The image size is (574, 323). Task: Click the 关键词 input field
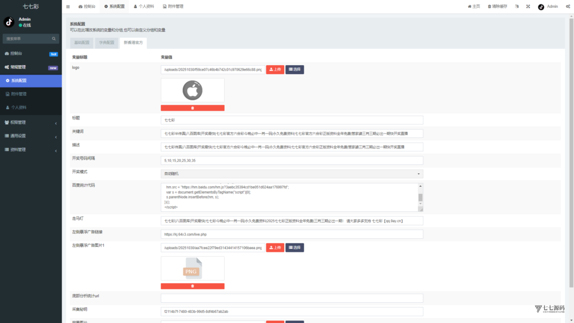point(291,133)
